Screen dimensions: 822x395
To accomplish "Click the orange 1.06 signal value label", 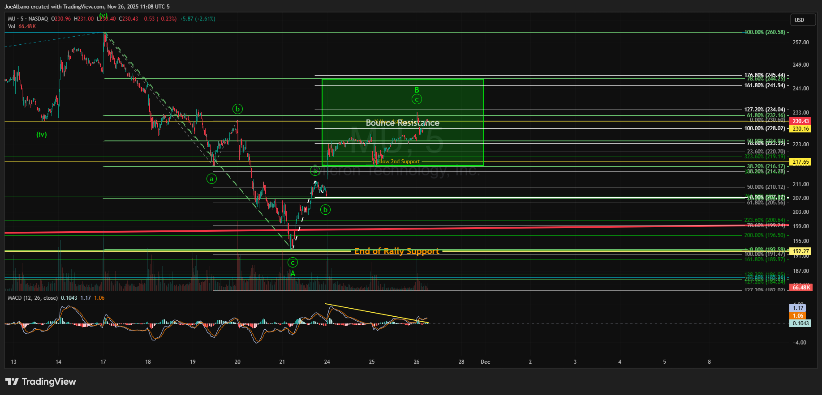I will coord(798,316).
